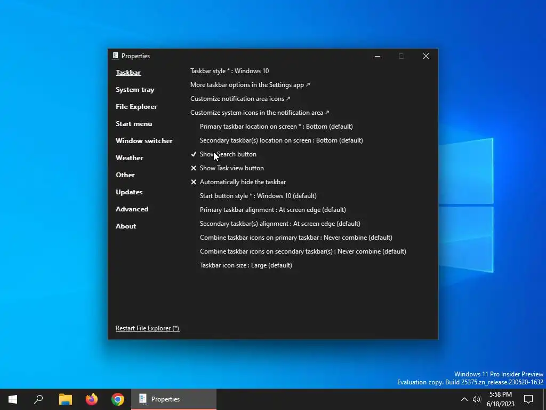Image resolution: width=546 pixels, height=410 pixels.
Task: Click the Properties window title icon
Action: tap(116, 56)
